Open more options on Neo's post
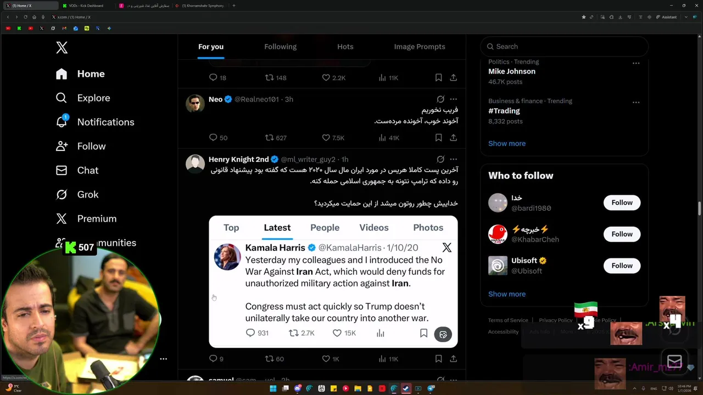703x395 pixels. click(454, 99)
